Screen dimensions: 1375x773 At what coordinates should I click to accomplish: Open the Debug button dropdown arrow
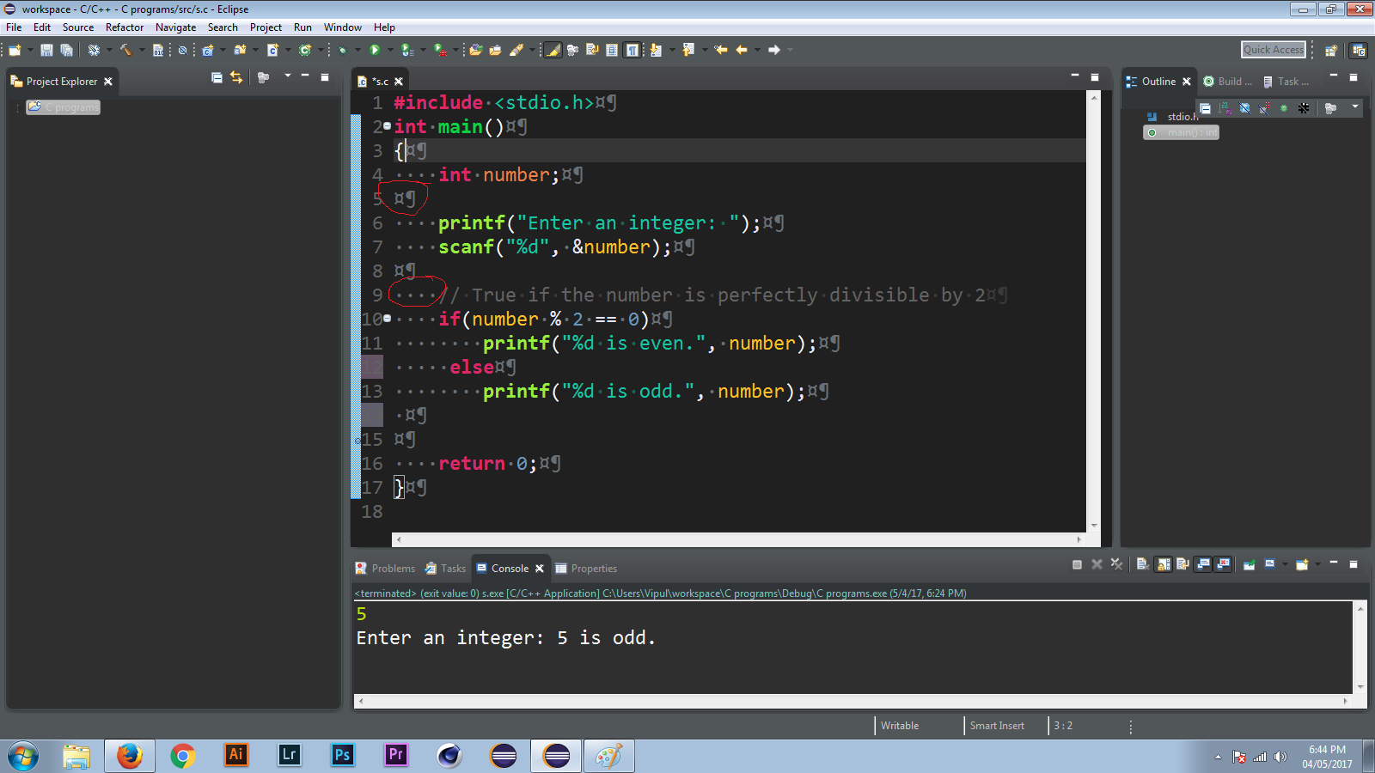coord(357,50)
